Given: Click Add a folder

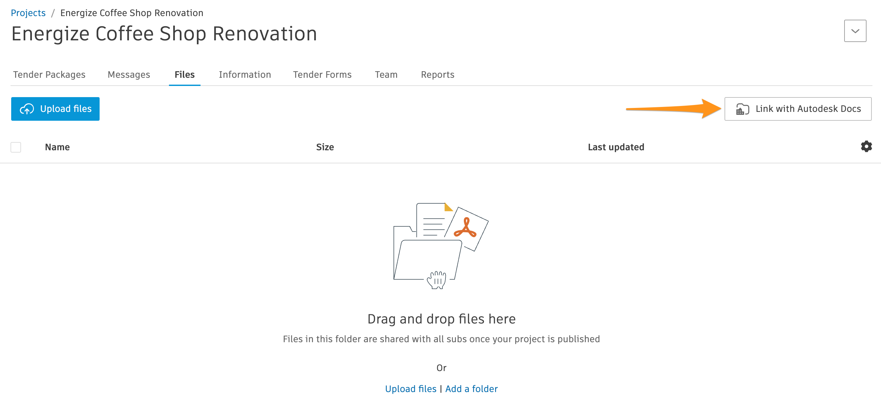Looking at the screenshot, I should [472, 389].
